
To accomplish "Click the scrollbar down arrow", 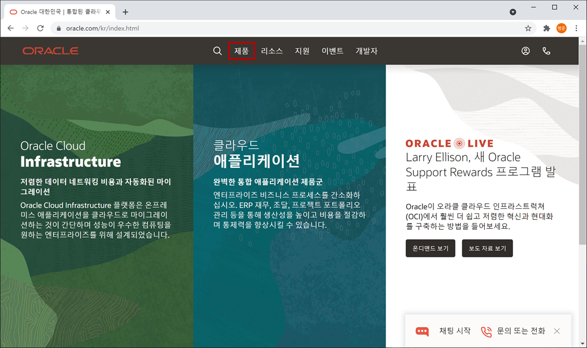I will 582,344.
